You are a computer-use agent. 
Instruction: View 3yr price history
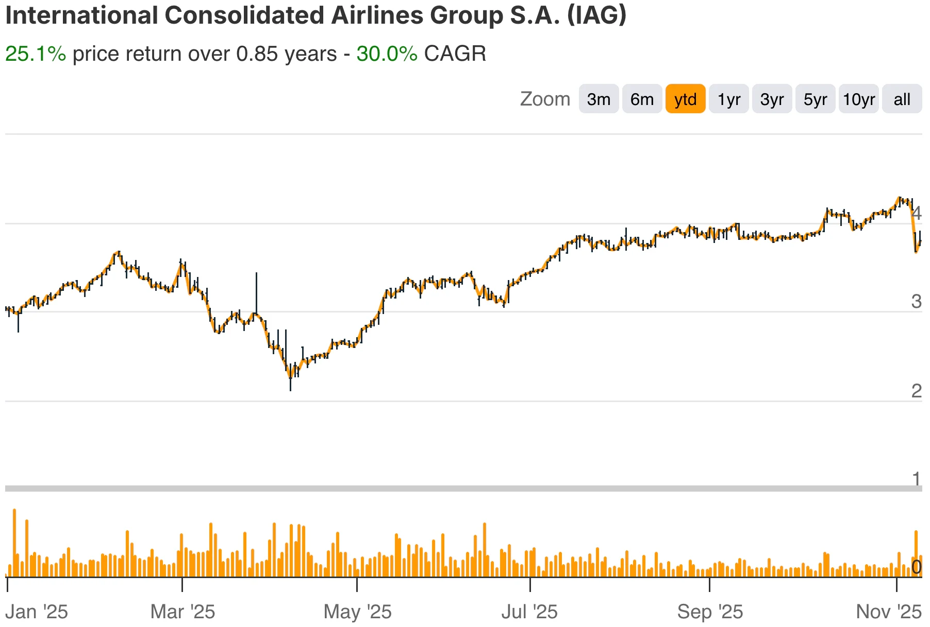click(772, 99)
